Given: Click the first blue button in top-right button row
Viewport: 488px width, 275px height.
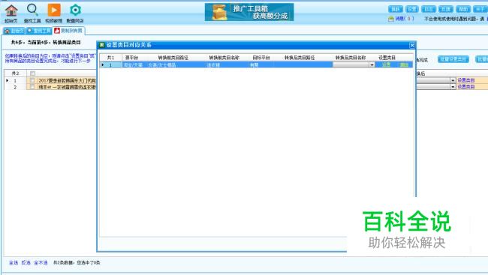Looking at the screenshot, I should (x=395, y=9).
